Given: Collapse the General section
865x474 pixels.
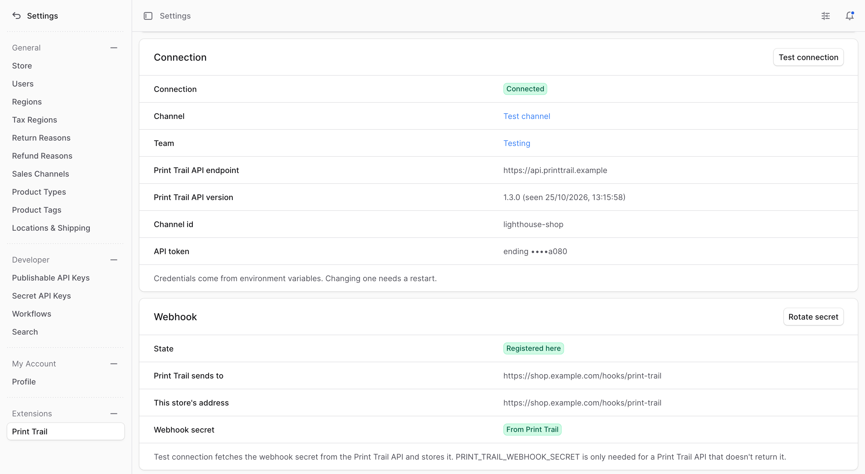Looking at the screenshot, I should click(x=114, y=48).
